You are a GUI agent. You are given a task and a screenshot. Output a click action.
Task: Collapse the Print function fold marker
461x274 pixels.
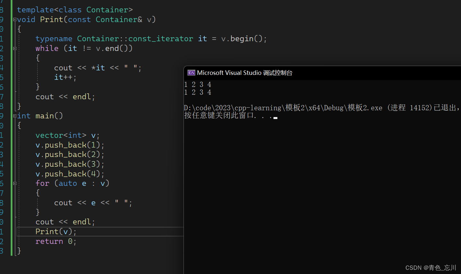[15, 19]
